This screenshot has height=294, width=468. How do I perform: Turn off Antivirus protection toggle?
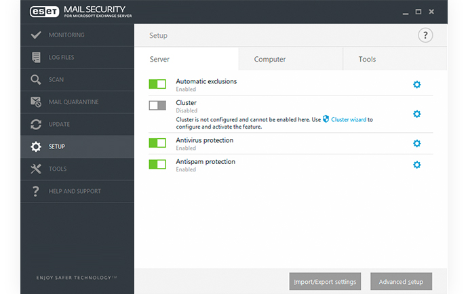[x=157, y=143]
